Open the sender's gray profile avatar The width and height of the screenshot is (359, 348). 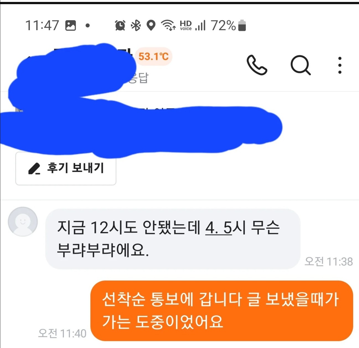23,221
